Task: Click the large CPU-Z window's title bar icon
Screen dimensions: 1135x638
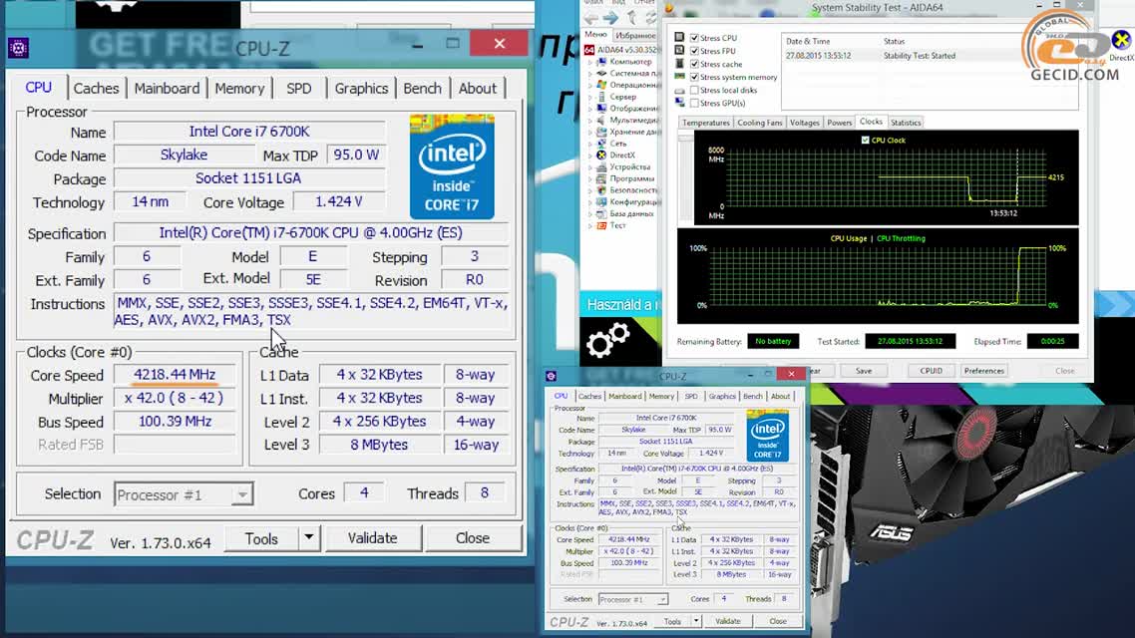Action: pos(18,49)
